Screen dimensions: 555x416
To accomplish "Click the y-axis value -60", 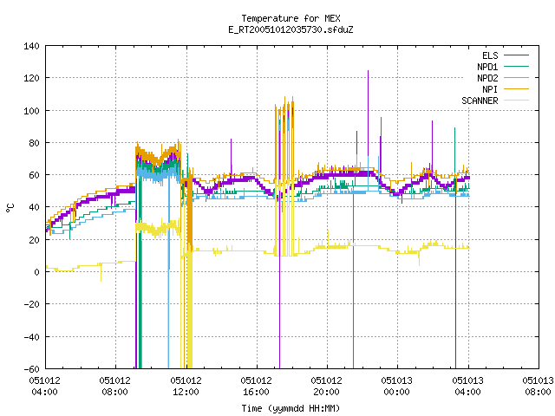I will point(31,369).
